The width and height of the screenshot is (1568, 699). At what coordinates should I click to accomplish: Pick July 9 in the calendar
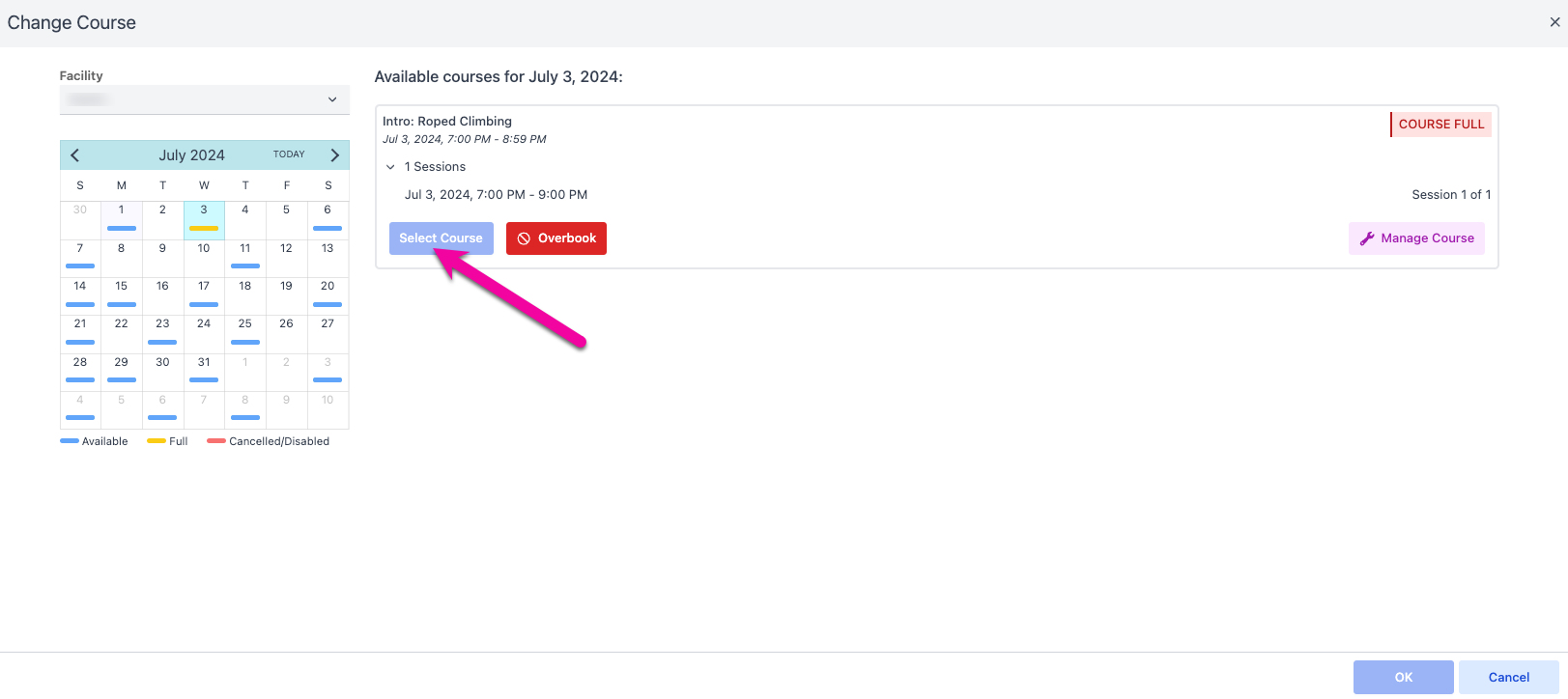coord(162,259)
